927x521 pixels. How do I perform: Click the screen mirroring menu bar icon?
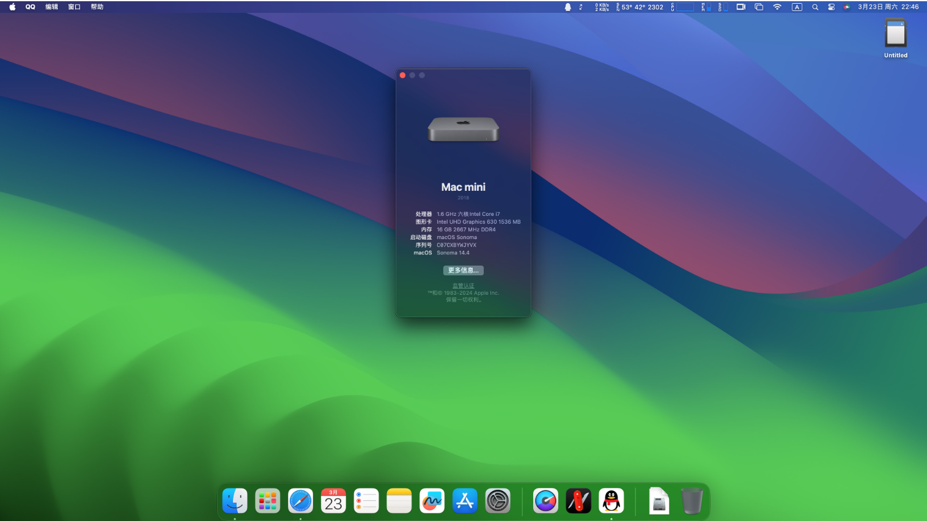(759, 7)
